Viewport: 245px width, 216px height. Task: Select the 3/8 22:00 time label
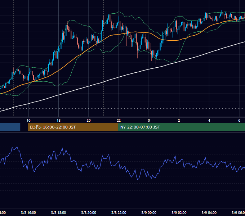pos(119,212)
